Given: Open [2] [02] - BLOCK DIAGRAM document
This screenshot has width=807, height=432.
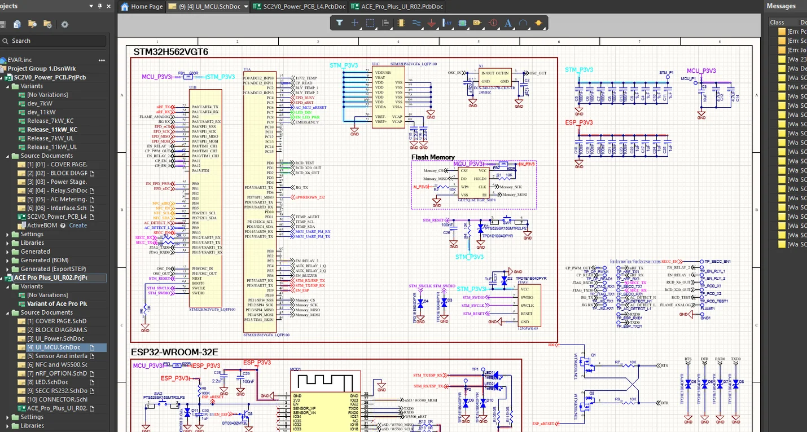Looking at the screenshot, I should click(x=57, y=173).
